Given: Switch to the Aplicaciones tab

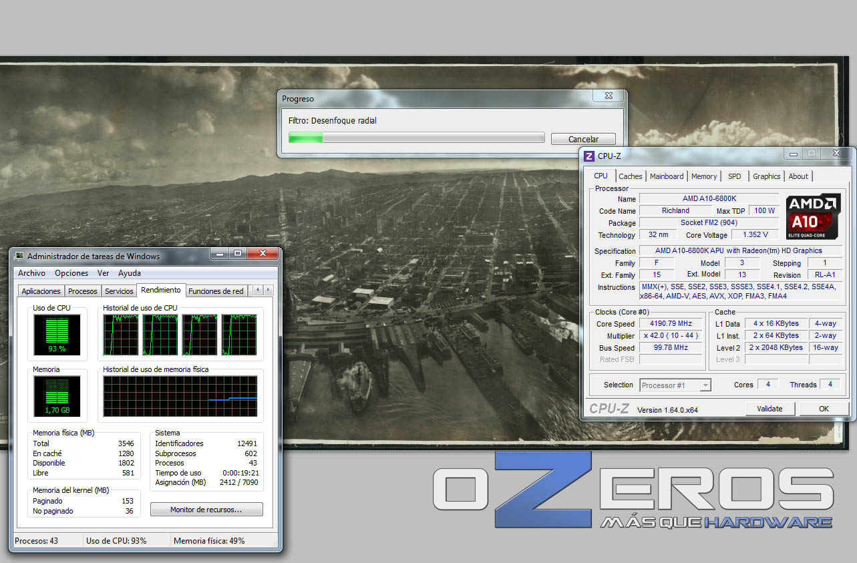Looking at the screenshot, I should 41,291.
